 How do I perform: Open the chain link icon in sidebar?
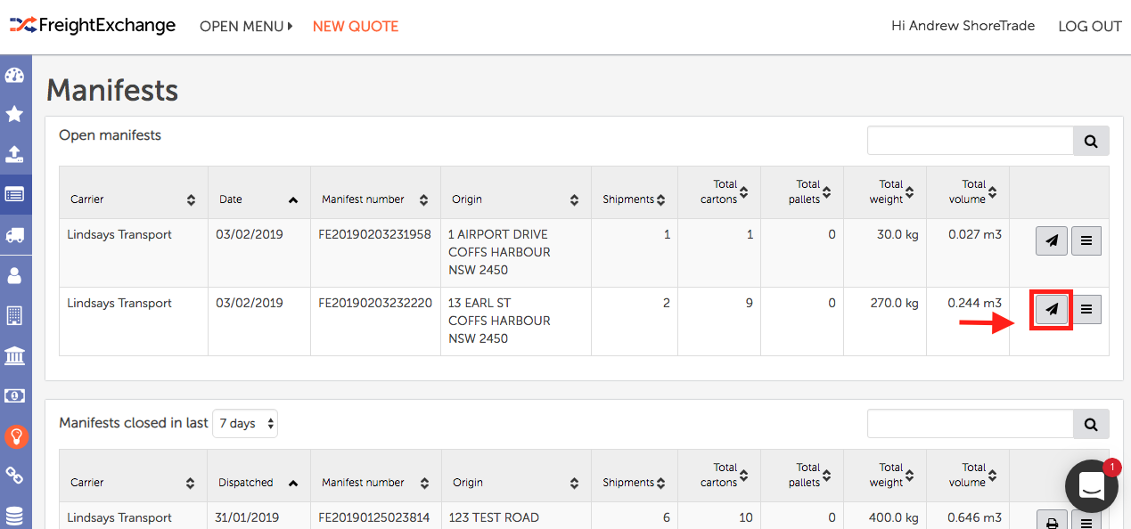[14, 476]
